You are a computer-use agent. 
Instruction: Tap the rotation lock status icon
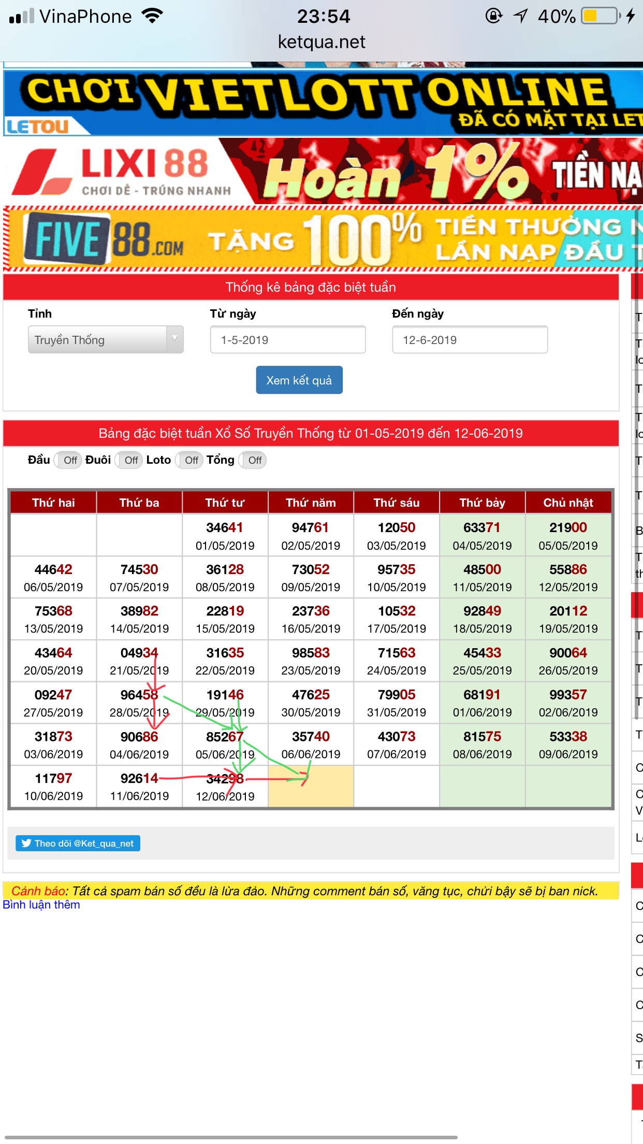tap(494, 16)
